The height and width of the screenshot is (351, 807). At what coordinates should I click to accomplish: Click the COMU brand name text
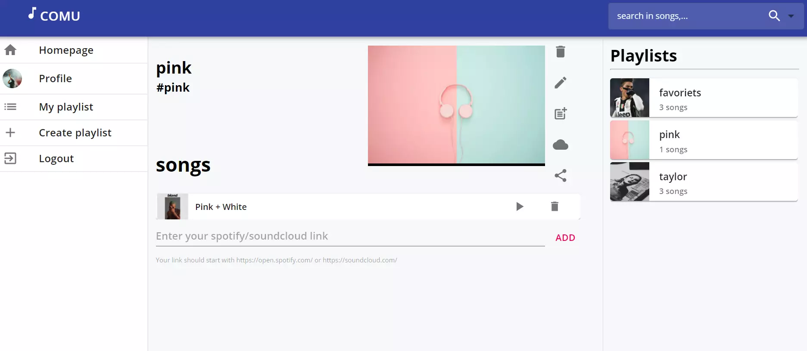click(x=60, y=16)
